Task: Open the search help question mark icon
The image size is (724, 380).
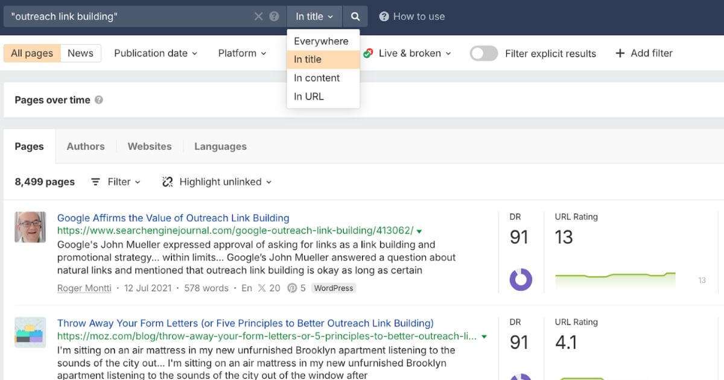Action: tap(275, 16)
